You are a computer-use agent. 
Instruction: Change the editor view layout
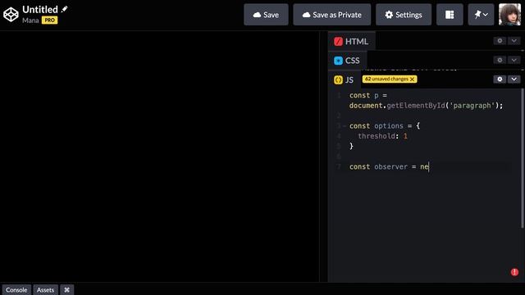(450, 15)
